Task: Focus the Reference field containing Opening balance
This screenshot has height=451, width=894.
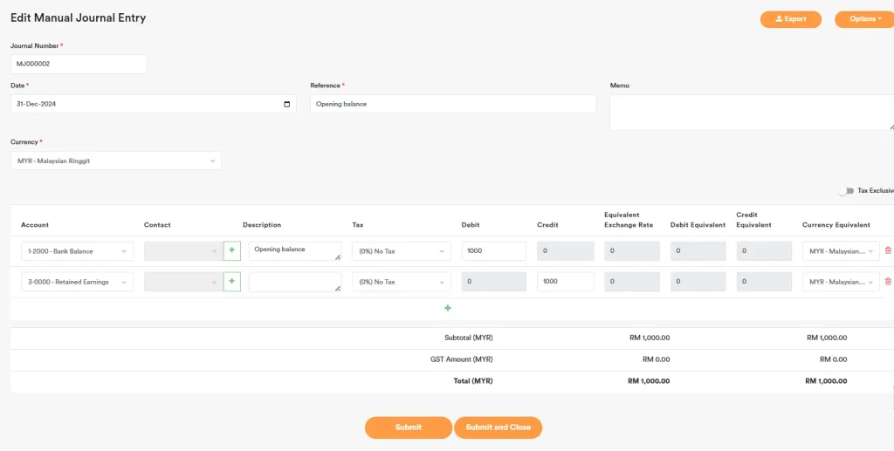Action: click(452, 104)
